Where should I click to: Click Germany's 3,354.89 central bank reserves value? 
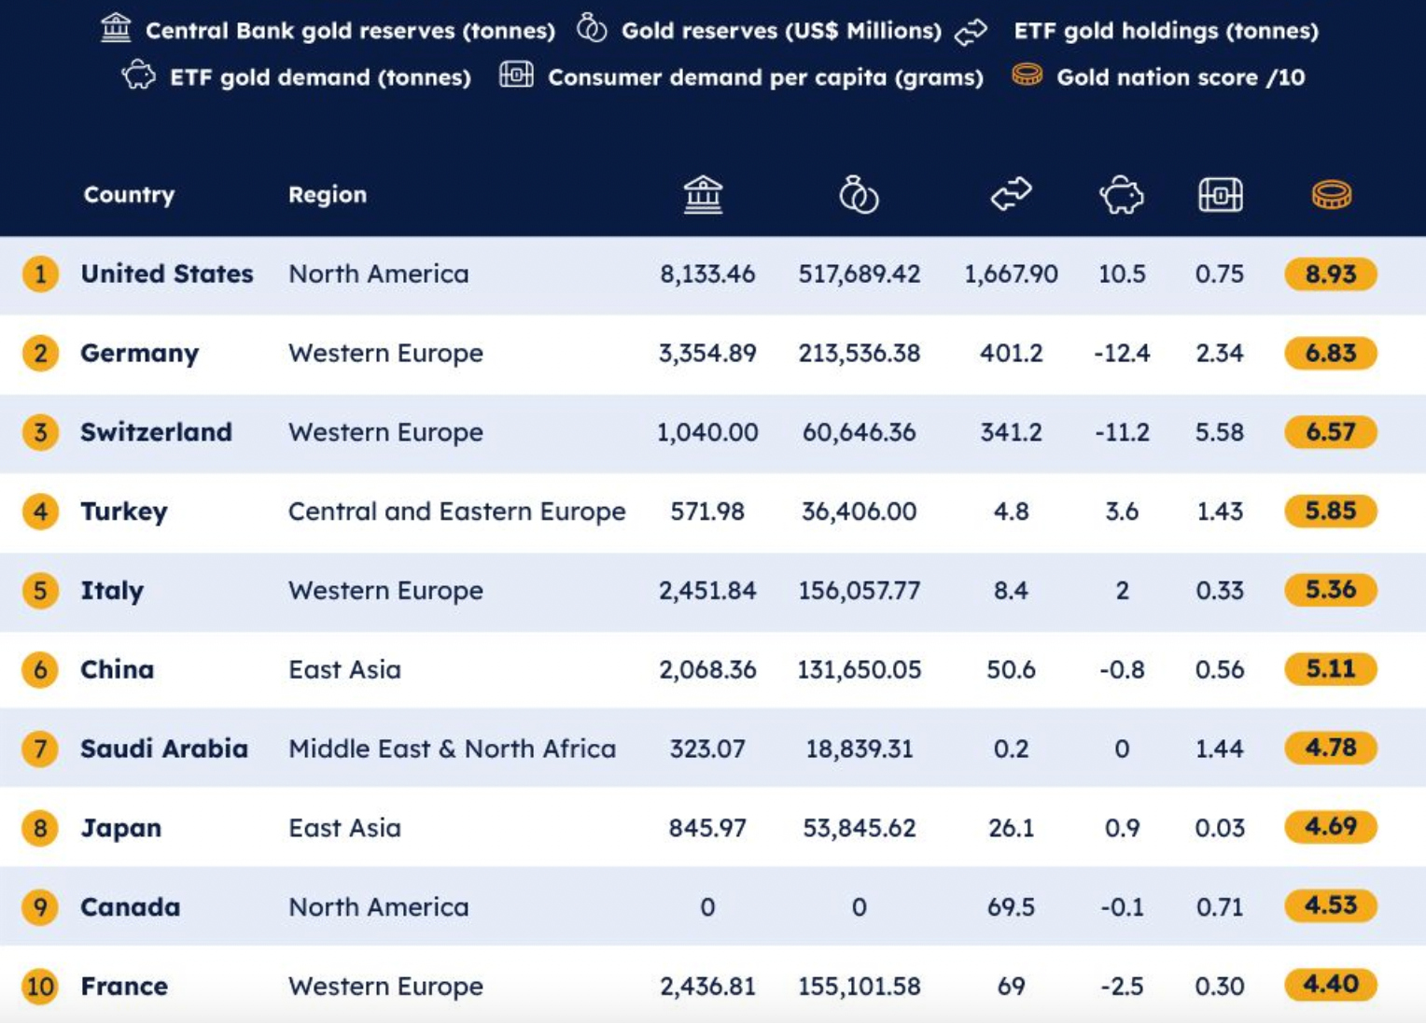706,353
